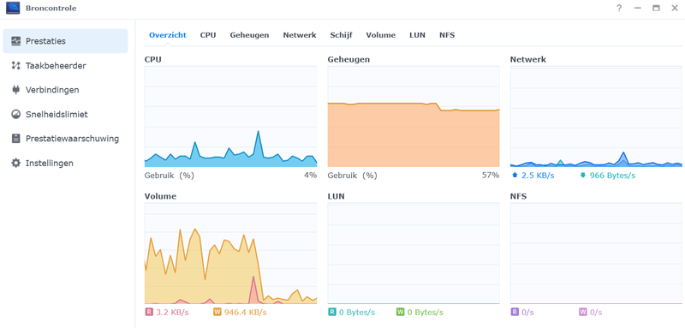Click the Volume read R icon
The height and width of the screenshot is (328, 685).
149,313
